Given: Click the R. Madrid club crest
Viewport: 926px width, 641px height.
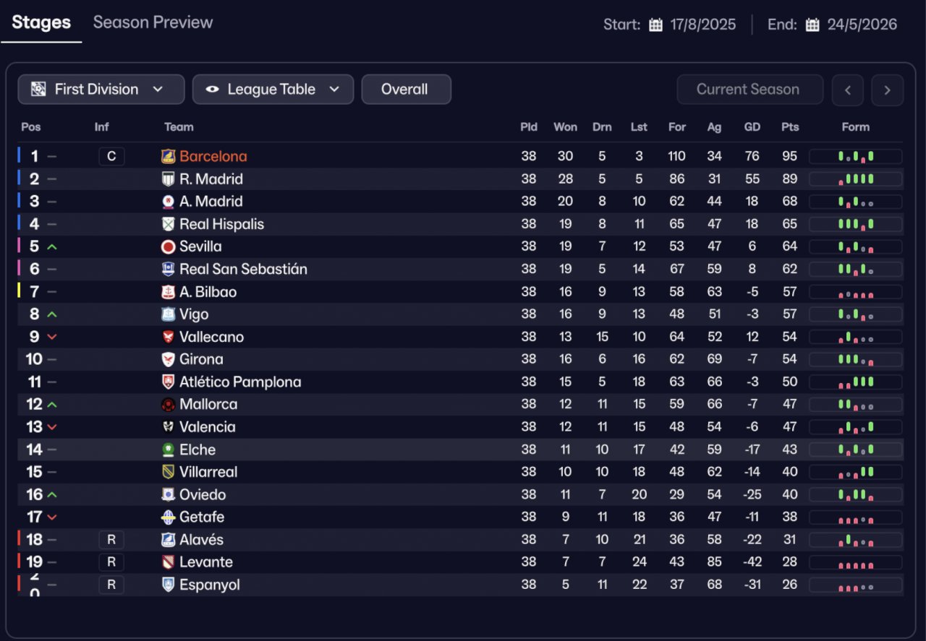Looking at the screenshot, I should [168, 179].
